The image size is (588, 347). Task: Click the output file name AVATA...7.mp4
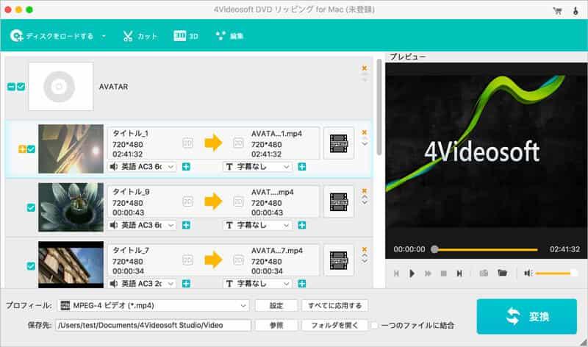click(x=277, y=251)
